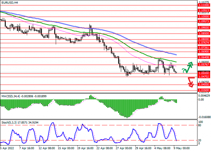The width and height of the screenshot is (211, 151).
Task: Click the 1.09573 price level label
Action: point(204,21)
